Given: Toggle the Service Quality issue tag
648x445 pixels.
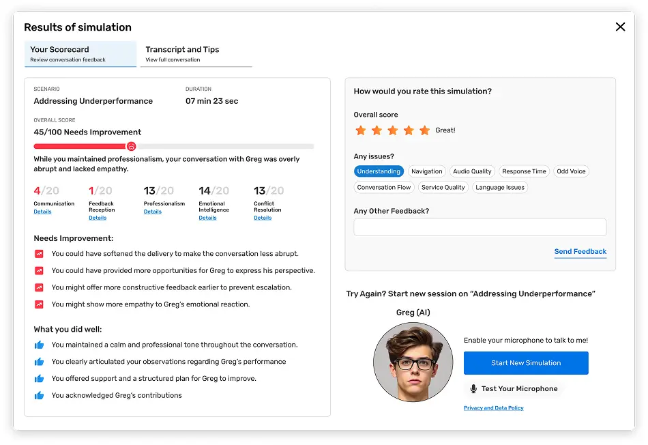Looking at the screenshot, I should (x=443, y=187).
